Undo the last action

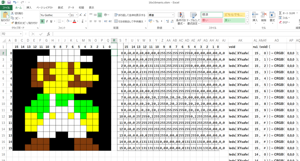pyautogui.click(x=15, y=2)
